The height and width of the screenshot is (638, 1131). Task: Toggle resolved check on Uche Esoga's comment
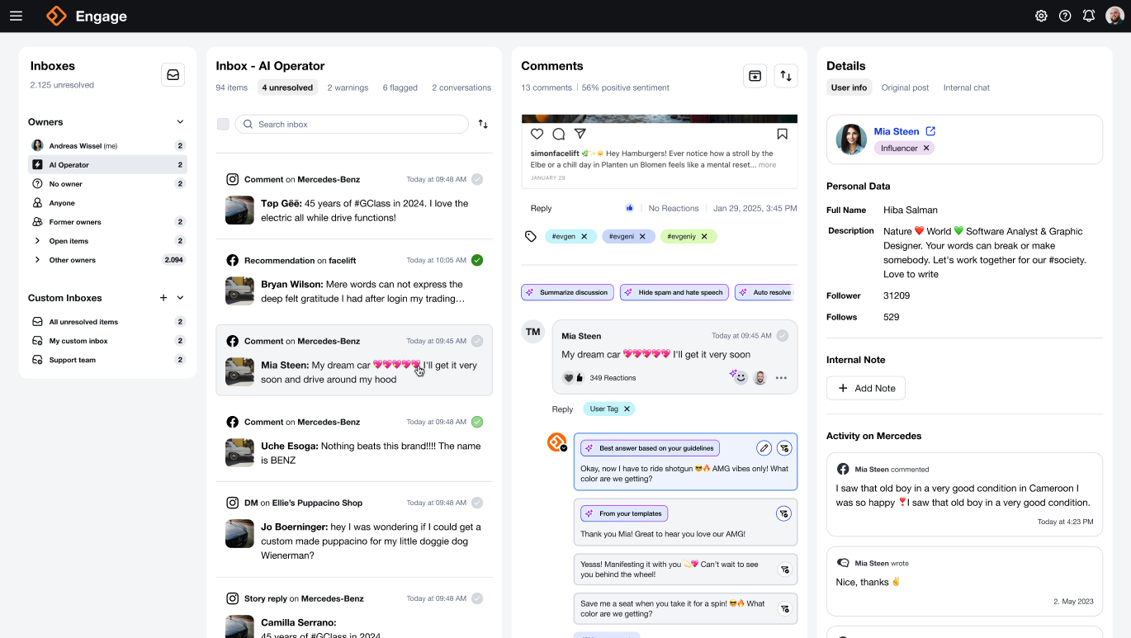[x=477, y=422]
